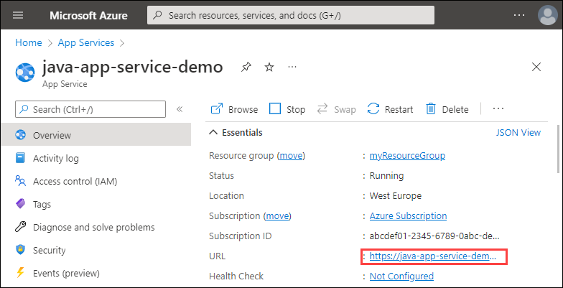This screenshot has width=563, height=288.
Task: Open the Activity log menu item
Action: 55,158
